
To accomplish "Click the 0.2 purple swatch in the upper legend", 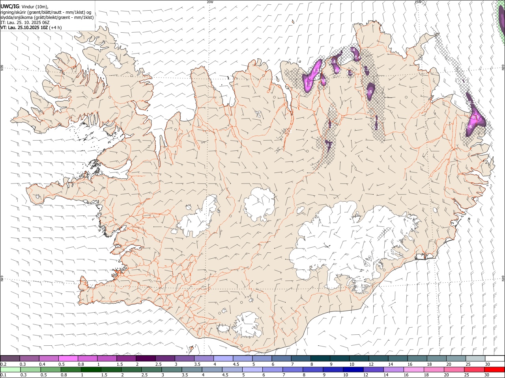I will (x=10, y=358).
